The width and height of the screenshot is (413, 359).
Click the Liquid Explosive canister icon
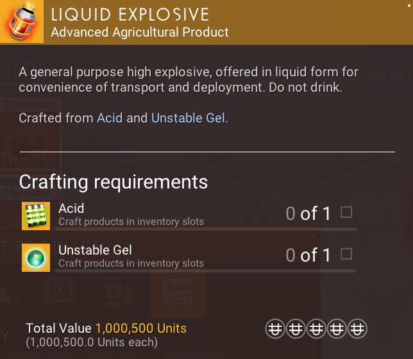coord(21,22)
